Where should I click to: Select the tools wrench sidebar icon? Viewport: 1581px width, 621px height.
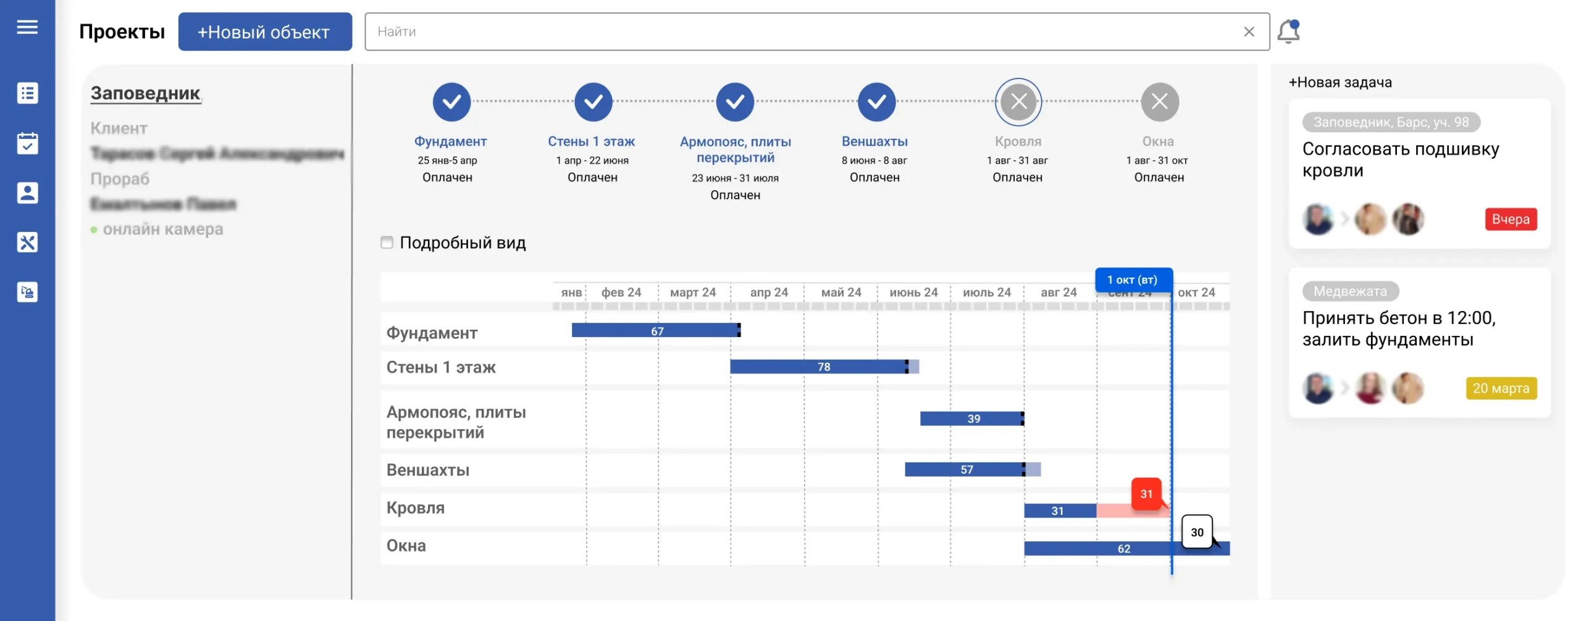tap(27, 243)
